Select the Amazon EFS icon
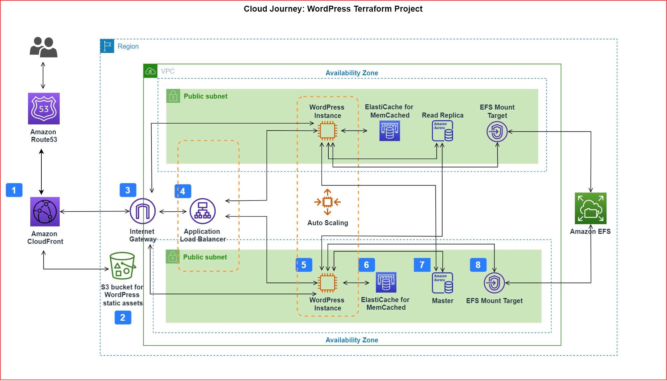Screen dimensions: 667x381 [591, 208]
